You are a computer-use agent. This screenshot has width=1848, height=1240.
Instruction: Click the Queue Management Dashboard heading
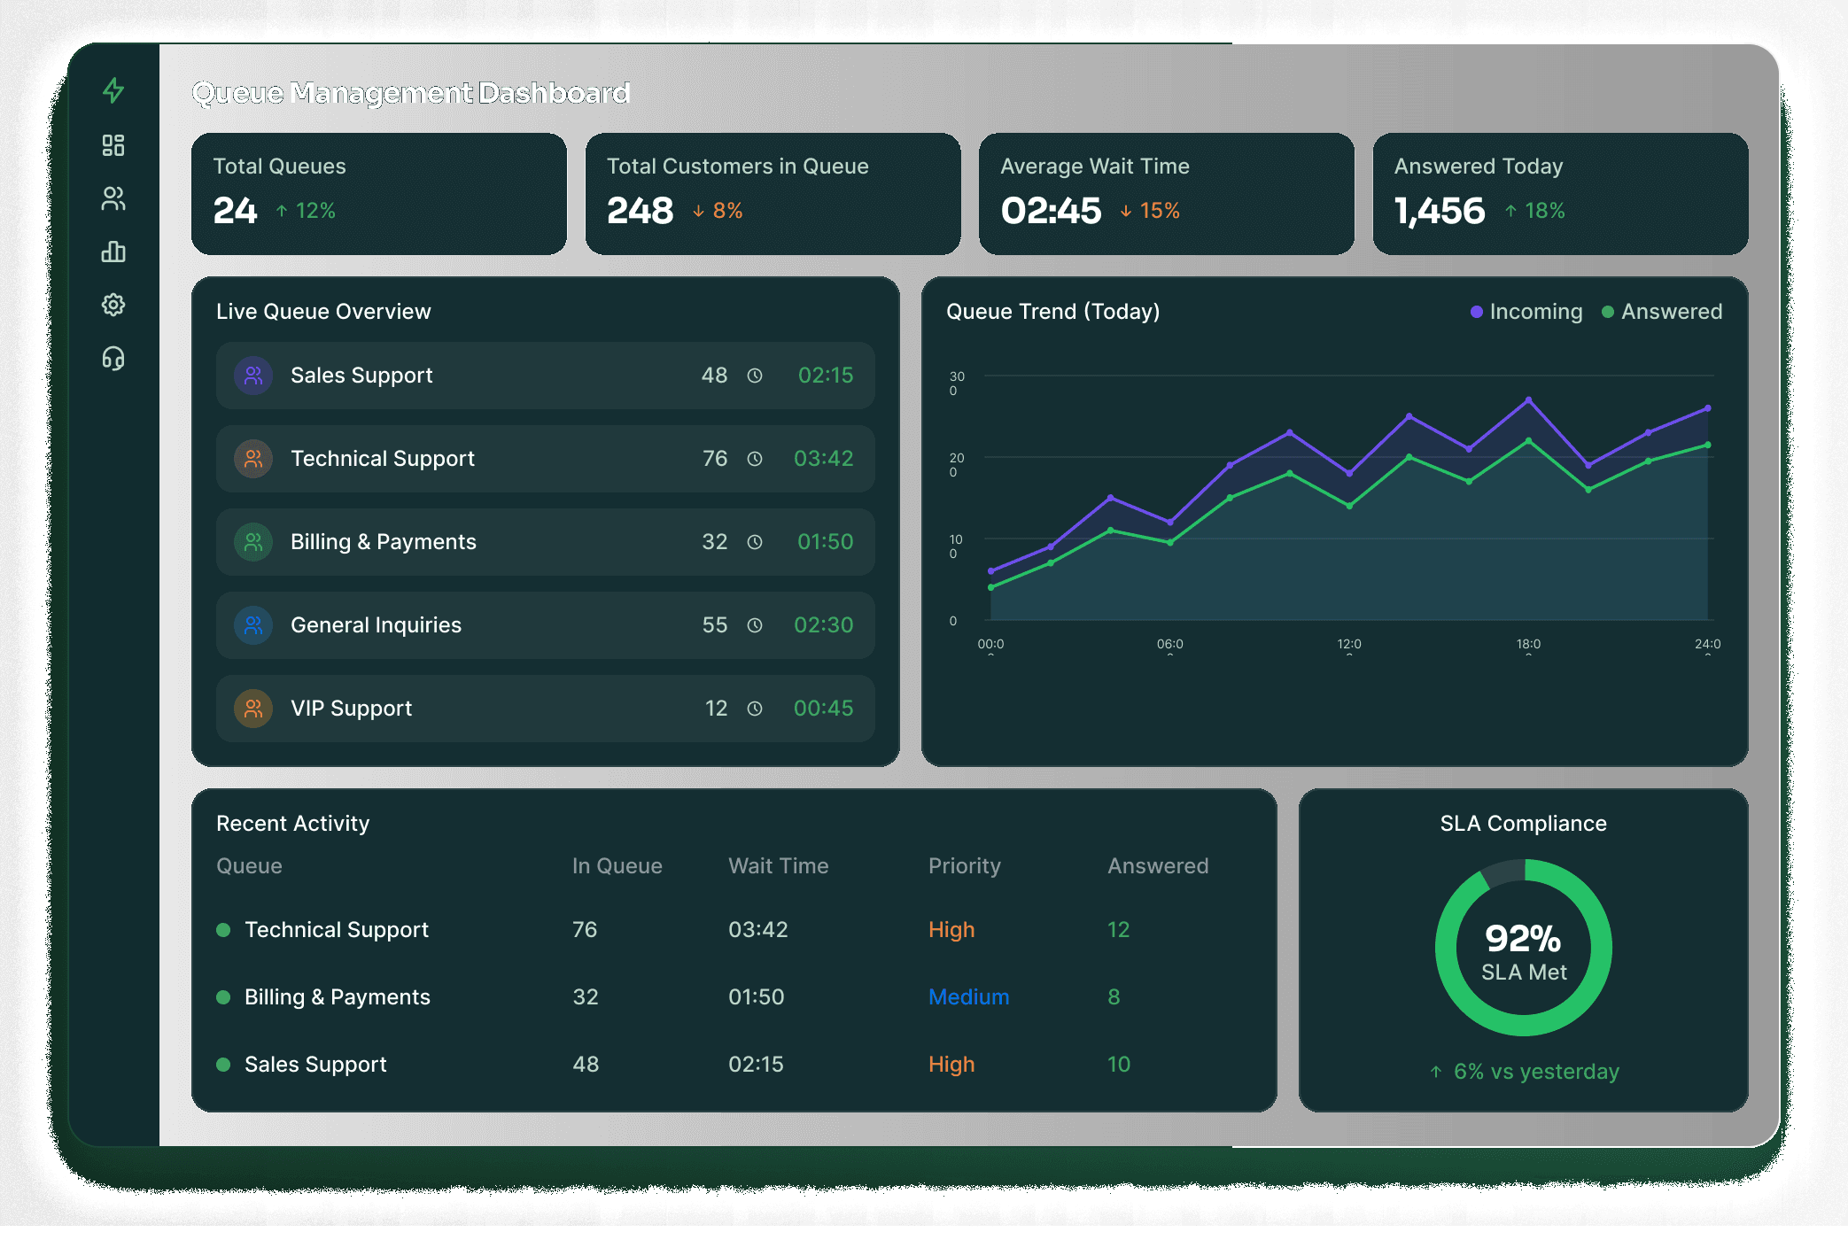(411, 93)
